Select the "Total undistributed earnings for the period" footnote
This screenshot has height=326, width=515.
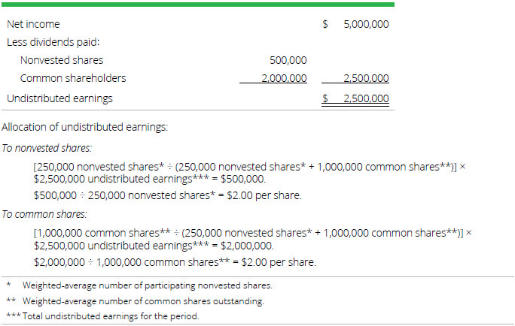[x=111, y=316]
